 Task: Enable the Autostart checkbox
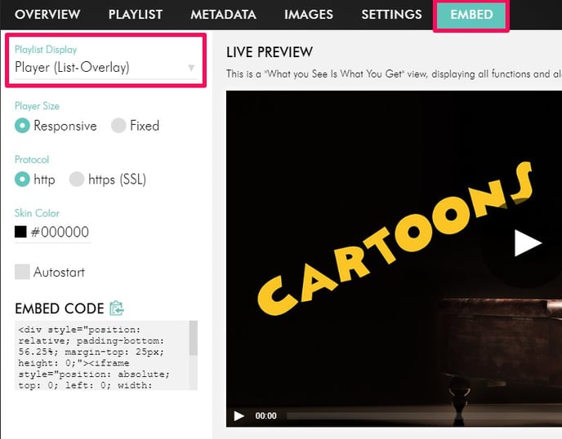click(23, 272)
